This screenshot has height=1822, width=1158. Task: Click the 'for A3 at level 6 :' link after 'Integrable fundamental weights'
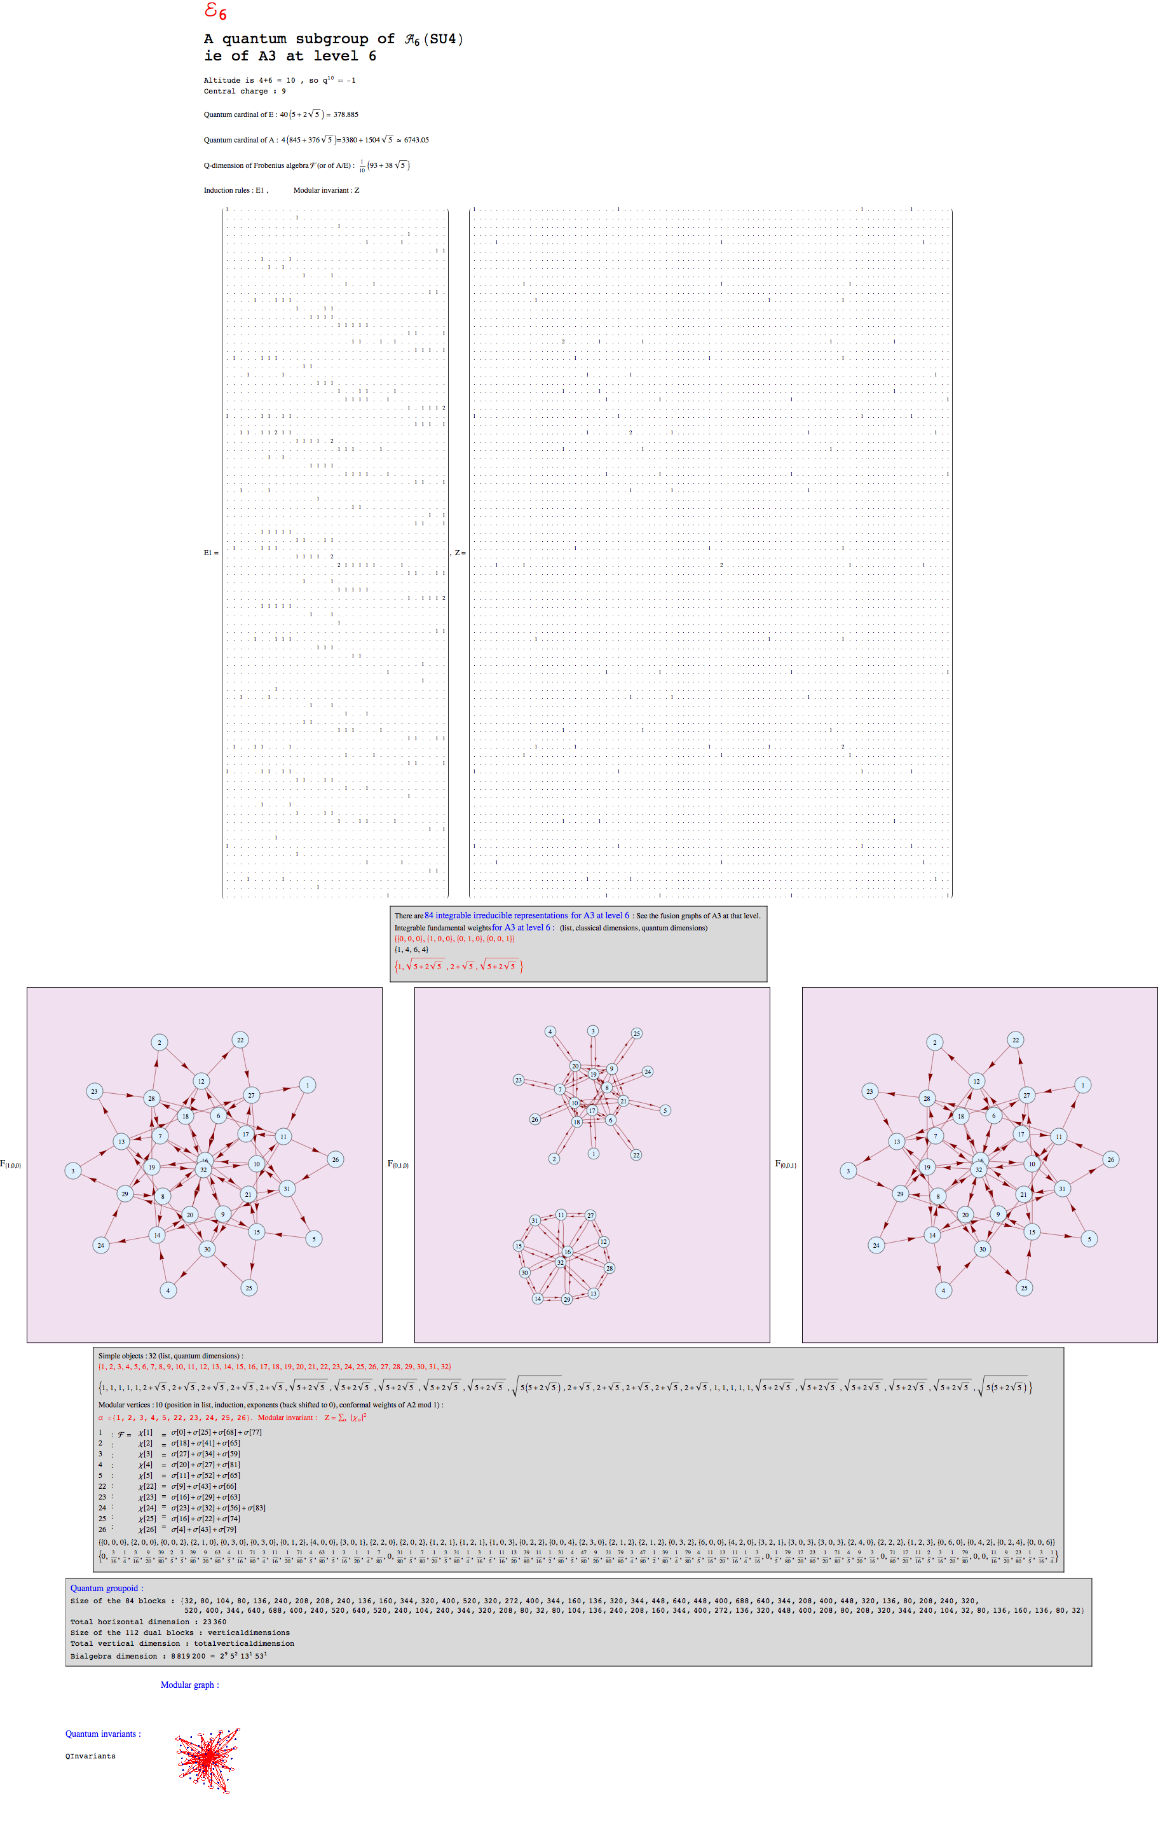(522, 928)
